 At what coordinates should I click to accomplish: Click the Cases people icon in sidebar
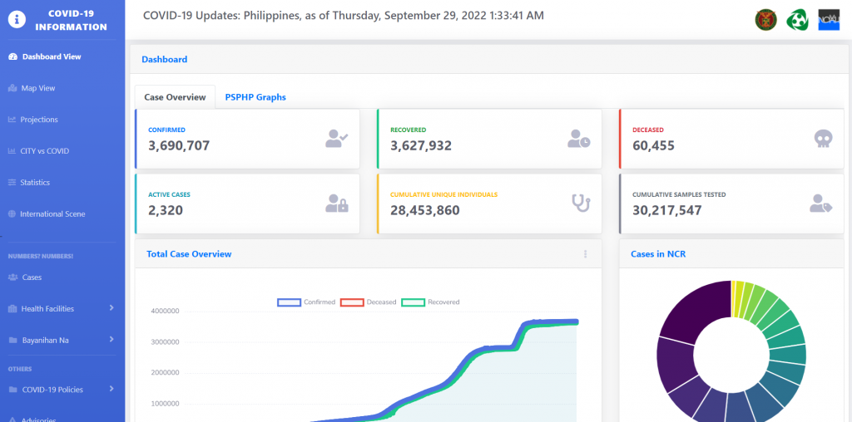(x=13, y=277)
